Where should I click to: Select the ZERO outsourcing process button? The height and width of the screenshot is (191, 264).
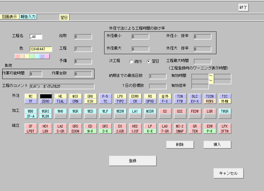pos(46,101)
